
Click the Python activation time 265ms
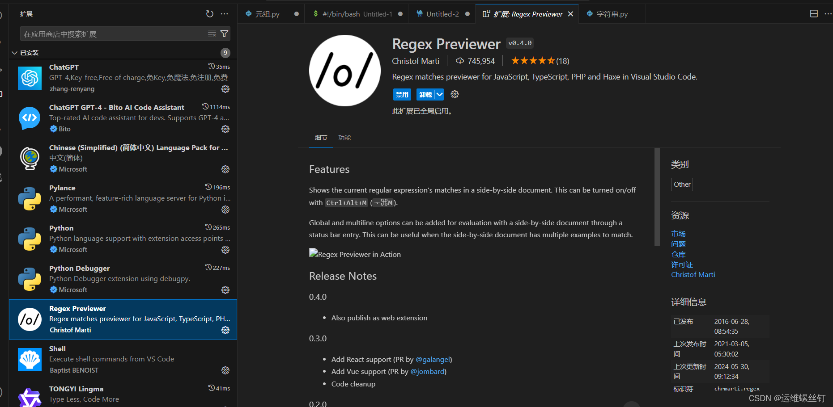point(218,227)
